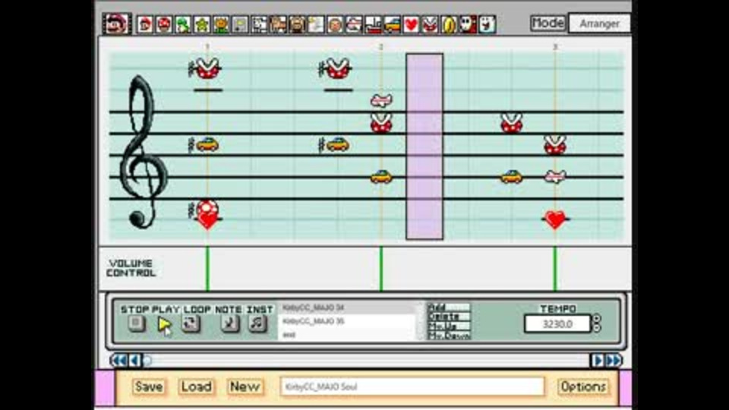Click the volume bar under measure 2
Image resolution: width=729 pixels, height=410 pixels.
[381, 269]
